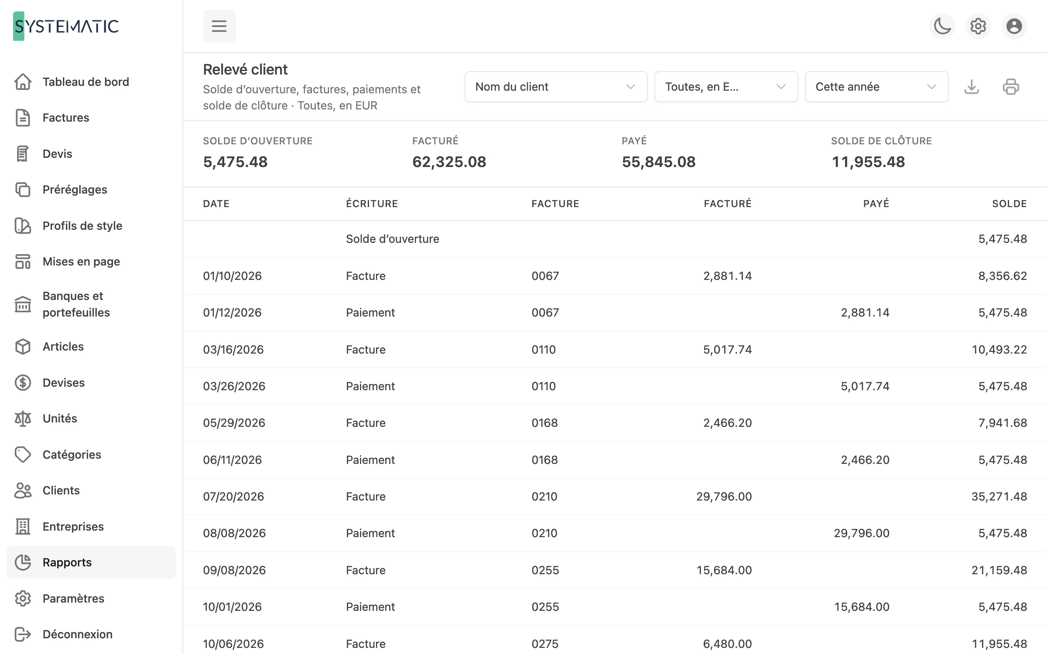Switch to dark mode via moon icon

point(942,26)
